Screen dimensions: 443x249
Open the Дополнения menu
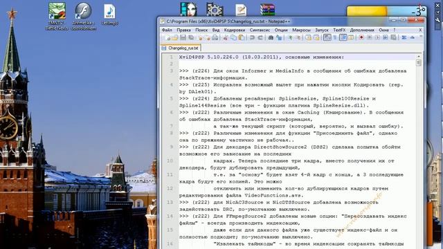(x=362, y=30)
